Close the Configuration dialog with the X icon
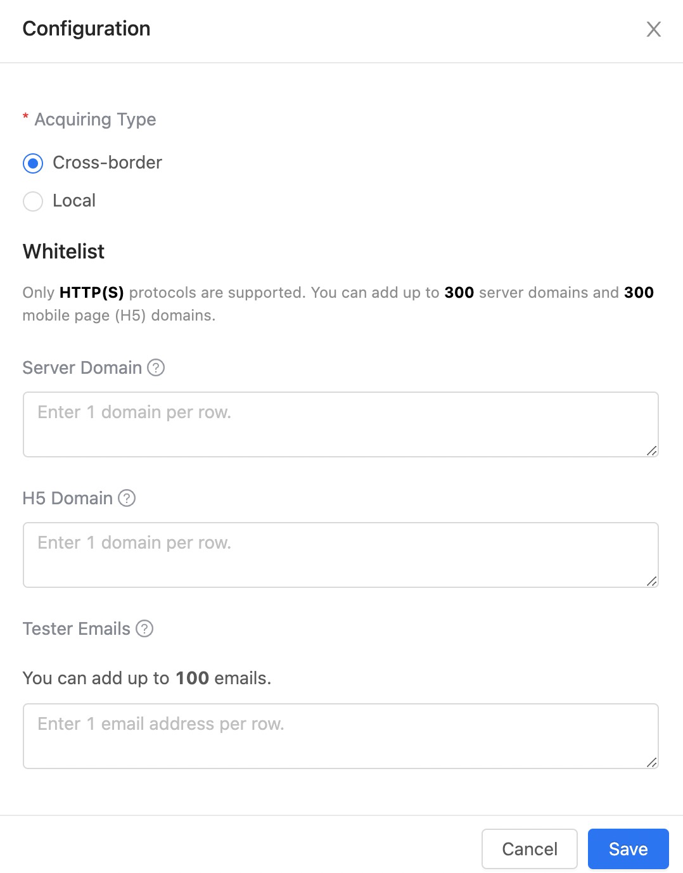Screen dimensions: 683x873 click(x=653, y=29)
